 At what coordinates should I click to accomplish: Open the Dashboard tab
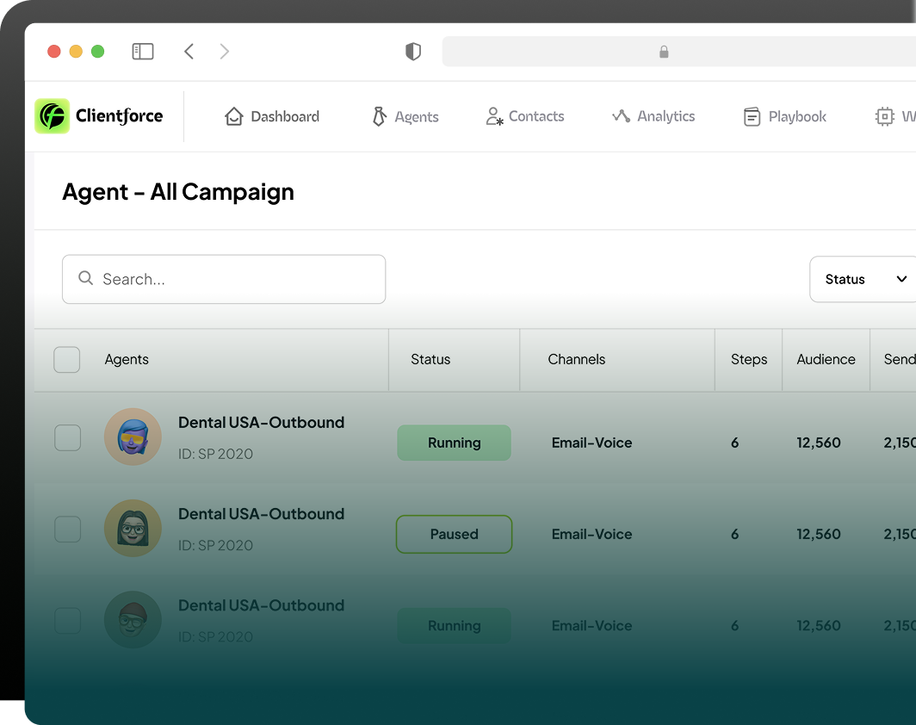click(x=272, y=116)
